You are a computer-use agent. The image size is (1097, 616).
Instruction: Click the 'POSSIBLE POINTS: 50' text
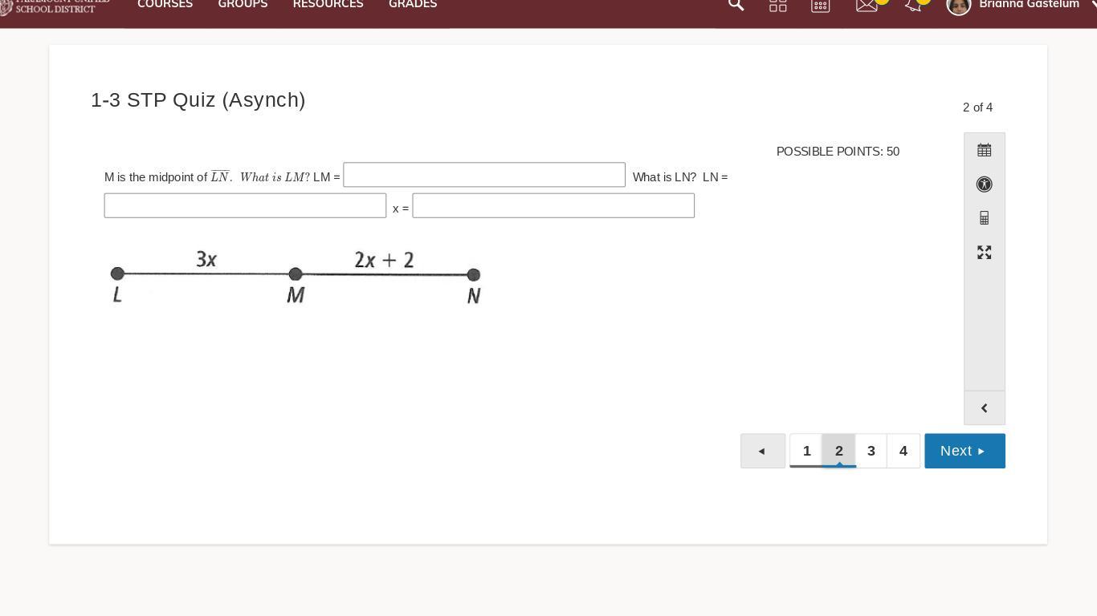coord(838,152)
